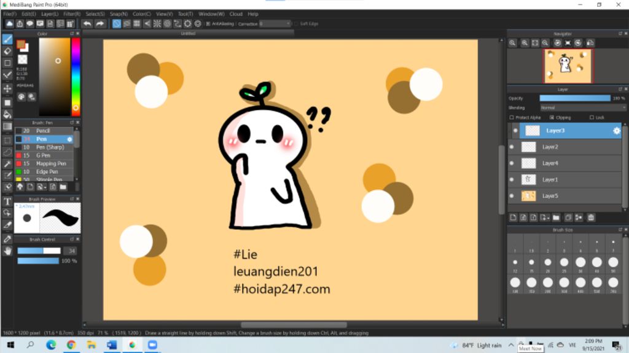The image size is (629, 353).
Task: Open the View menu
Action: pyautogui.click(x=164, y=14)
